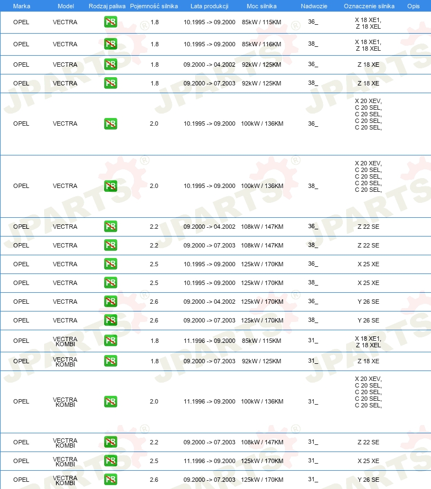
Task: Click petrol icon in Vectra 1.8 116KM row
Action: 110,44
